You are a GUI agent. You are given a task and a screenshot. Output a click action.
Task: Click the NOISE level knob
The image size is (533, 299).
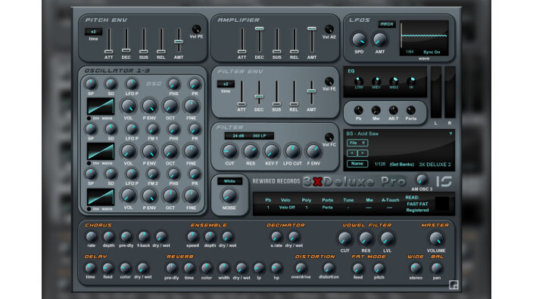pos(229,196)
